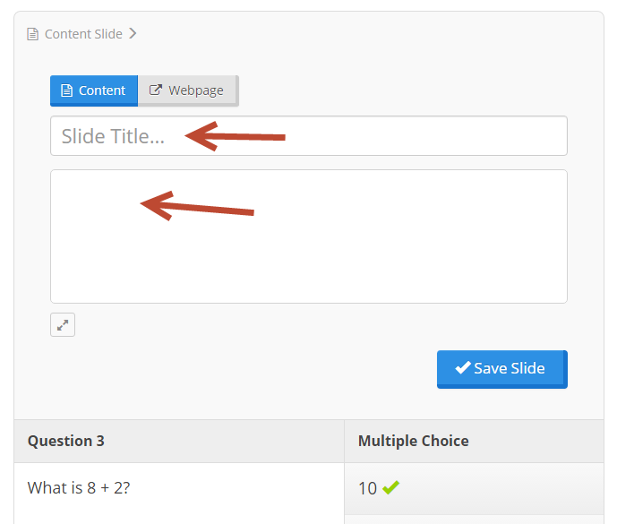
Task: Select the Content tab
Action: (x=94, y=90)
